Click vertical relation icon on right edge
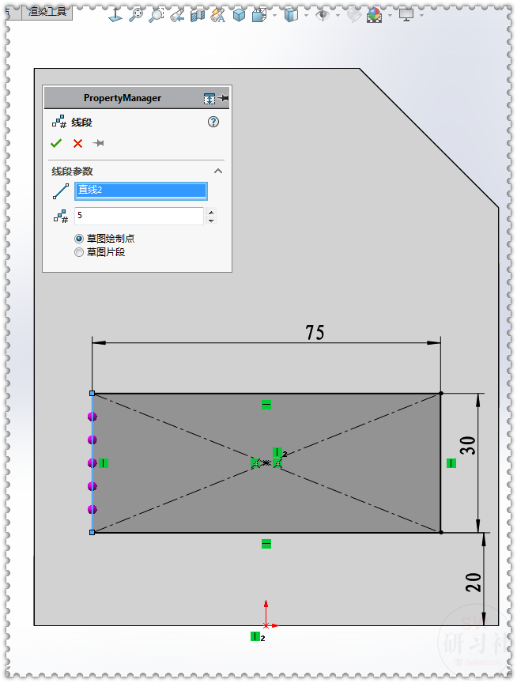 pyautogui.click(x=451, y=463)
